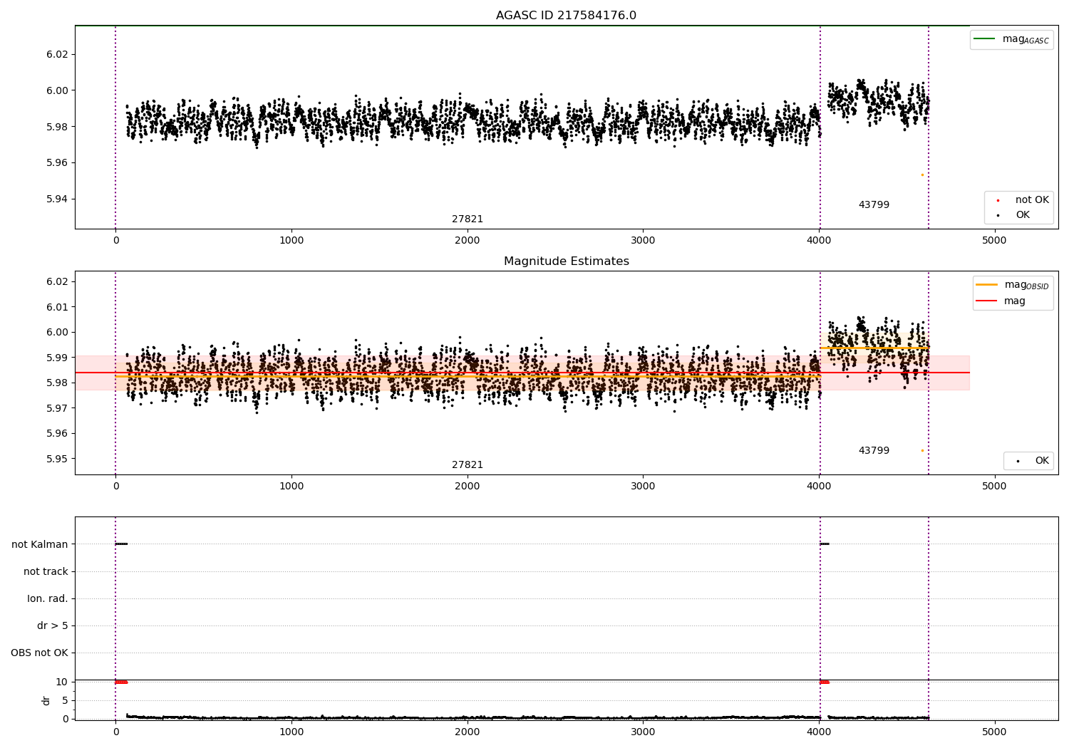Click the rotated 'dr' y-axis label
Screen dimensions: 1069x748
coord(46,700)
